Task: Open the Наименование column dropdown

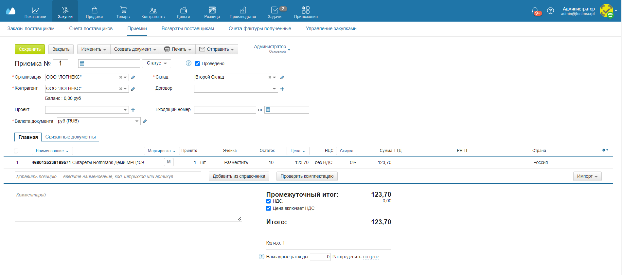Action: (52, 151)
